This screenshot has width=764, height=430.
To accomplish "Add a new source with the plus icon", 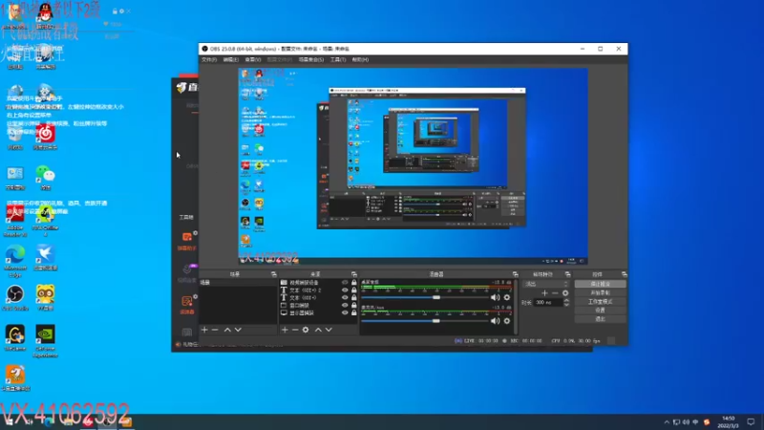I will click(x=285, y=330).
